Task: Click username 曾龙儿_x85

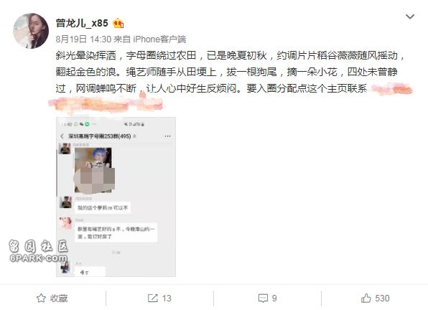Action: [82, 23]
